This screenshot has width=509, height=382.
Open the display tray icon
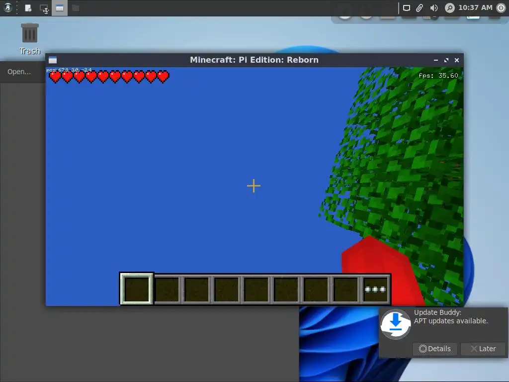407,8
